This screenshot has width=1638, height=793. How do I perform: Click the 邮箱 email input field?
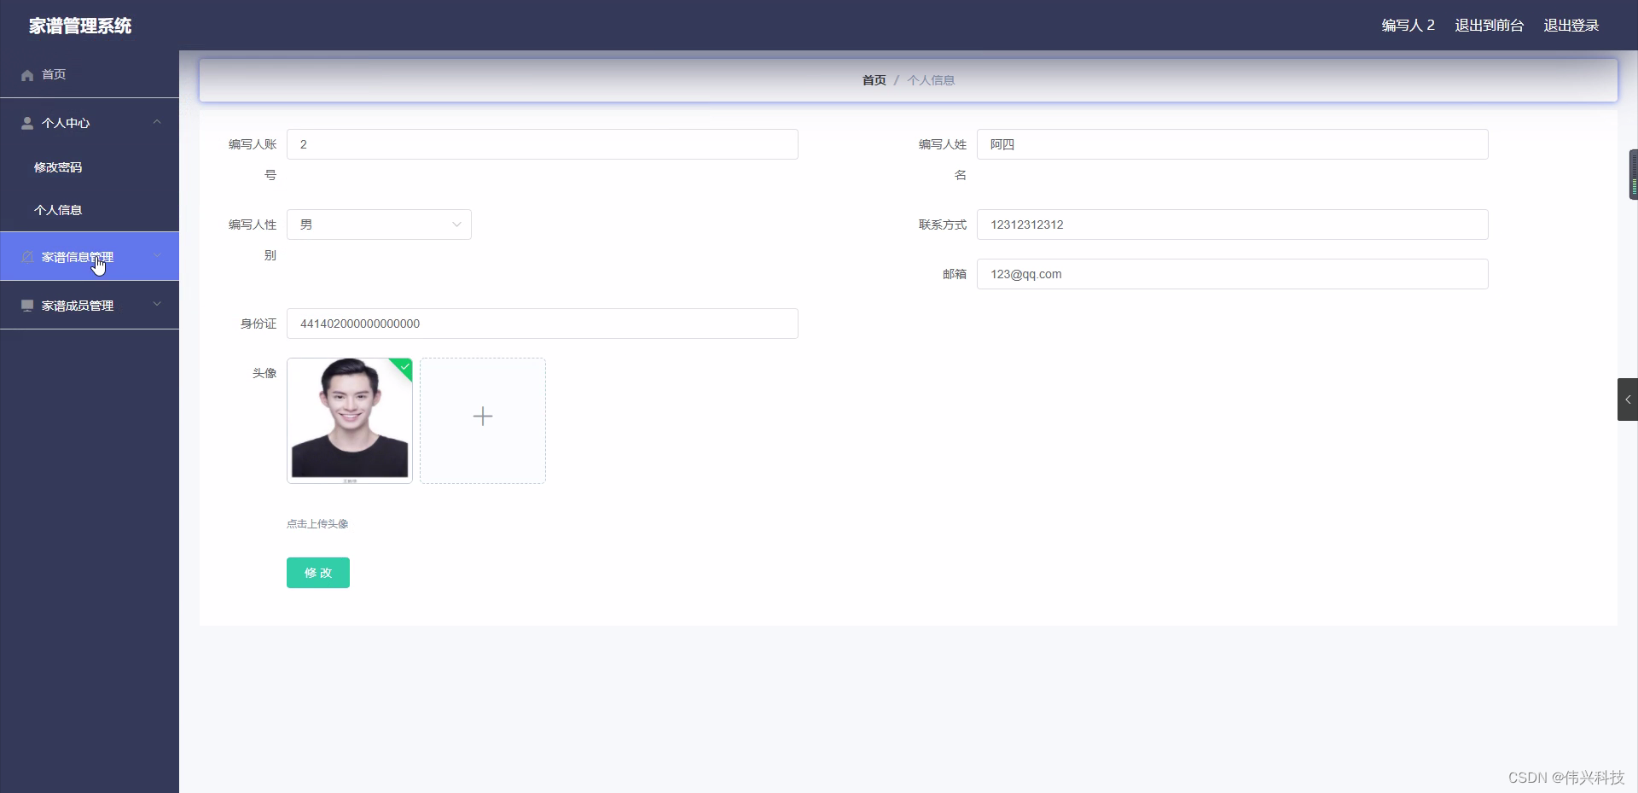click(x=1231, y=274)
